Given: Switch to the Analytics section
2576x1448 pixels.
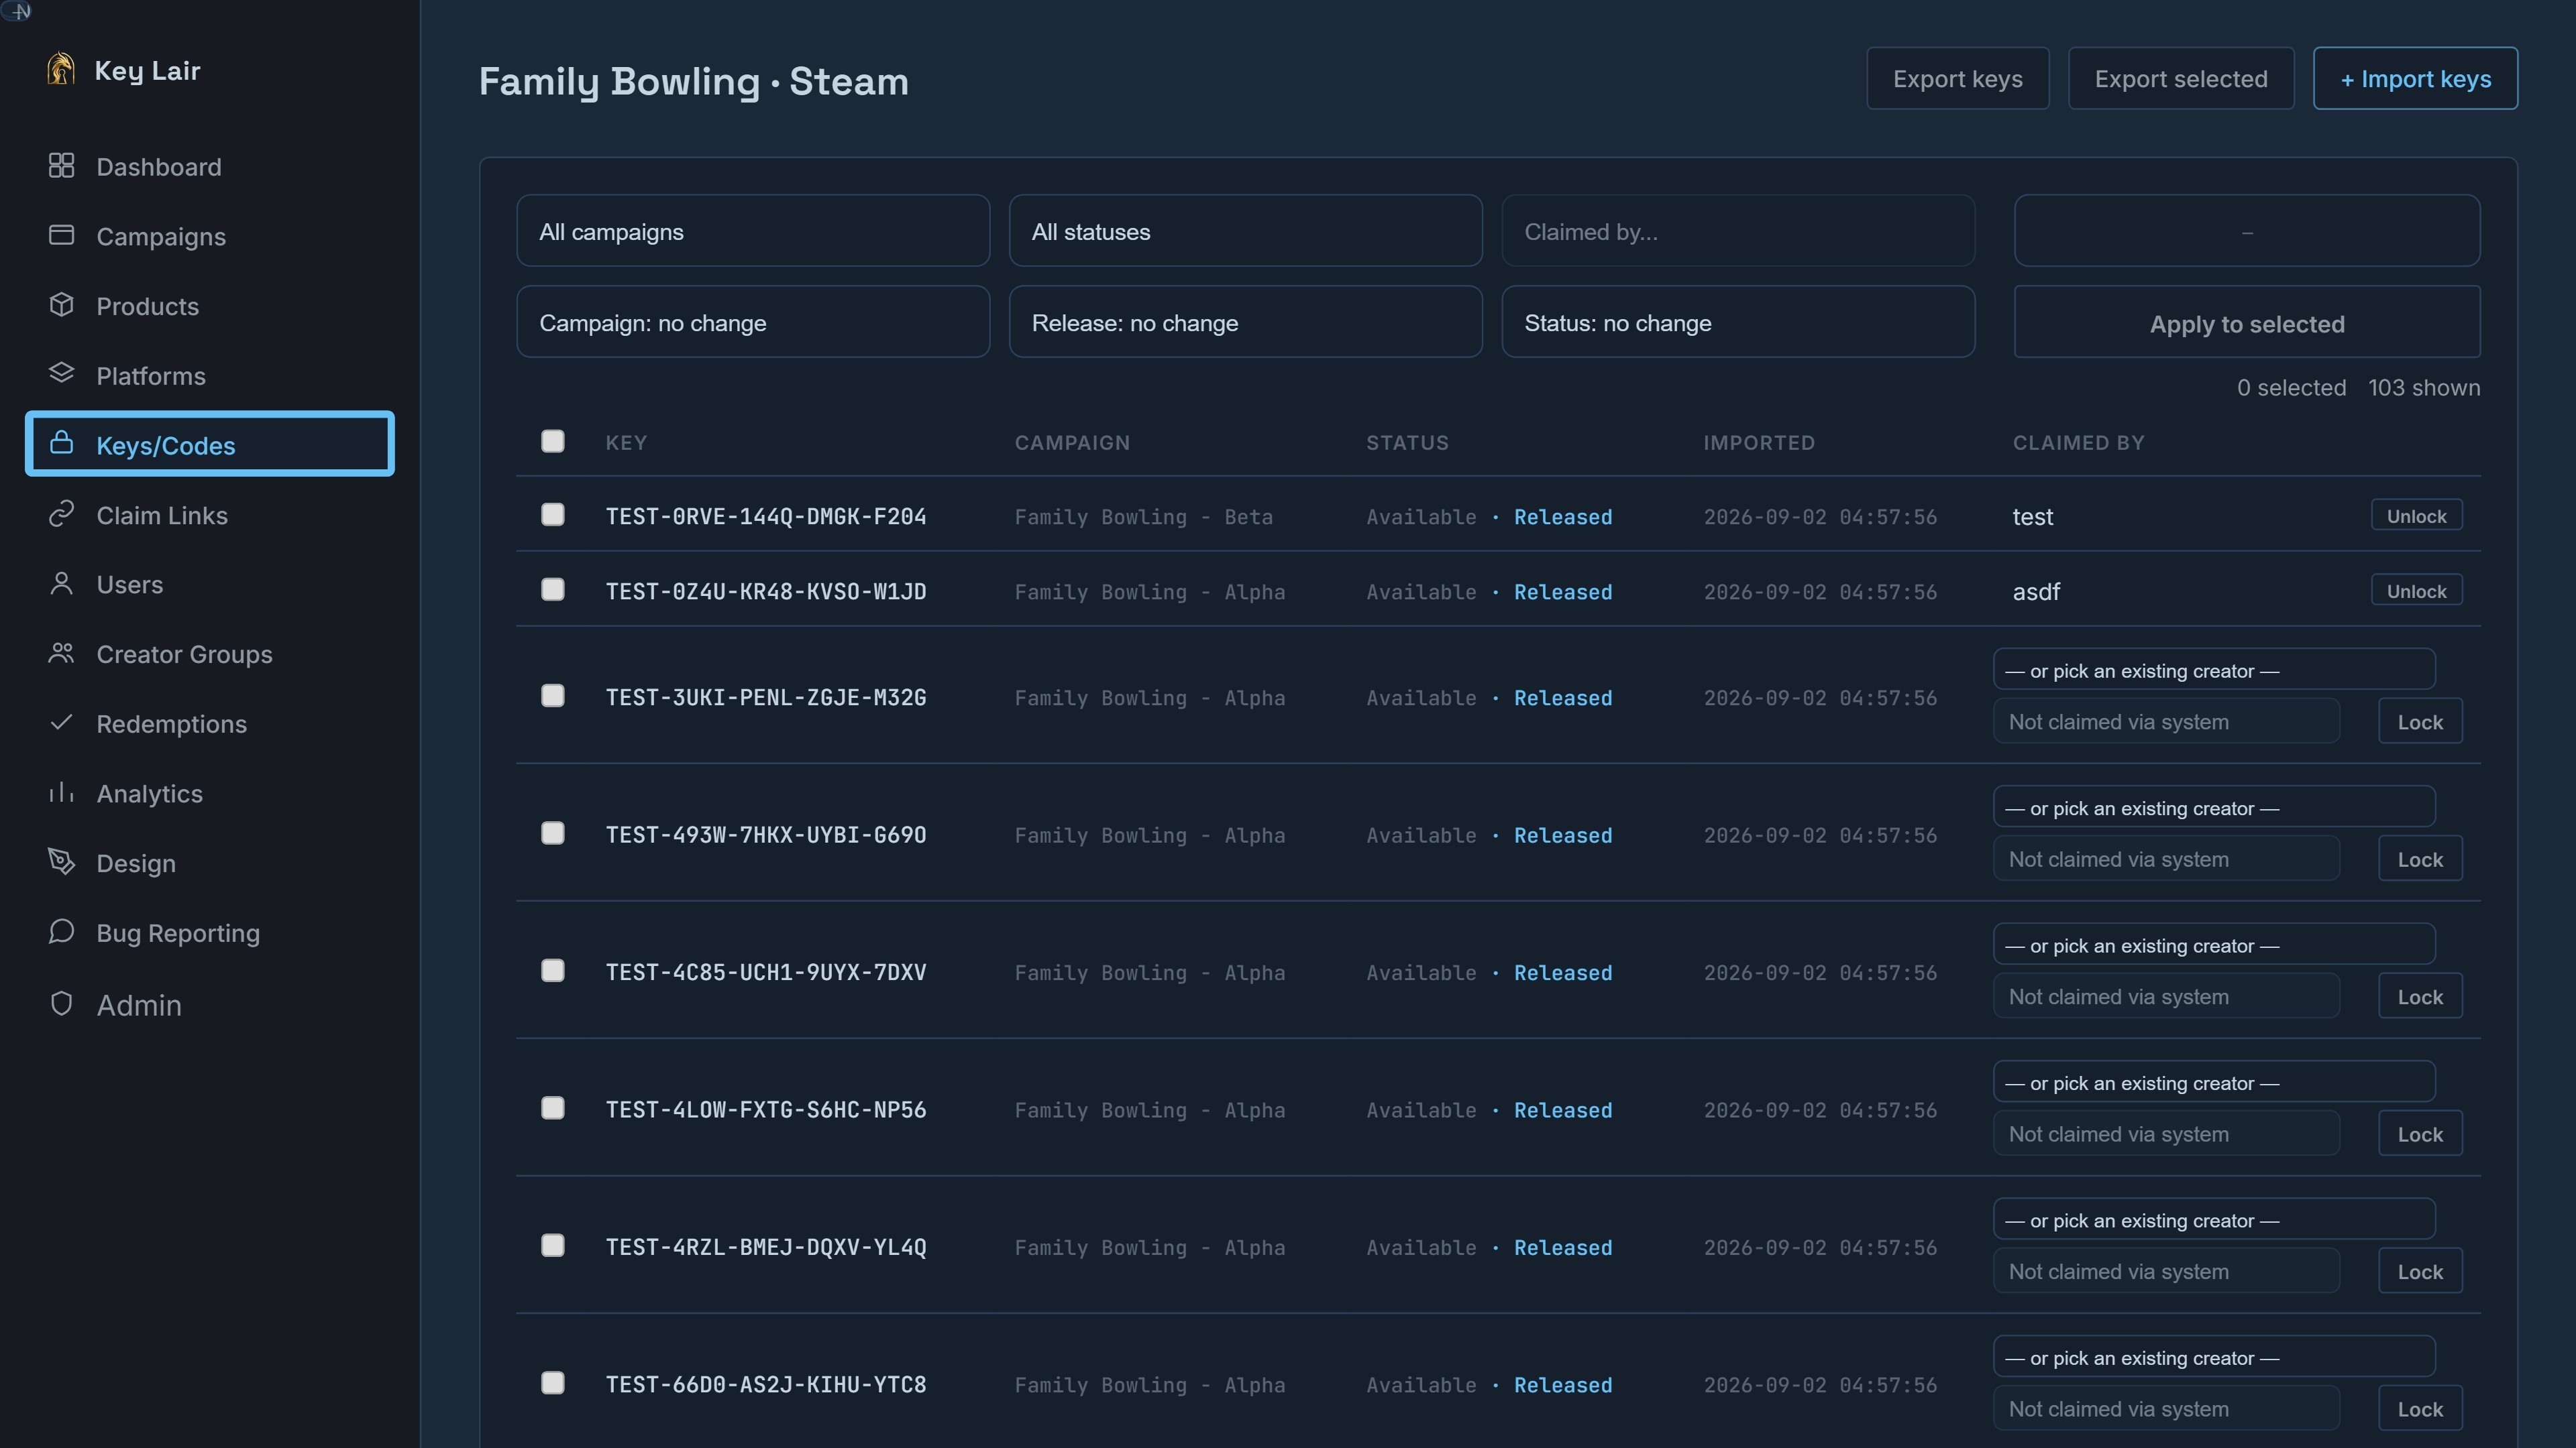Looking at the screenshot, I should click(x=210, y=794).
